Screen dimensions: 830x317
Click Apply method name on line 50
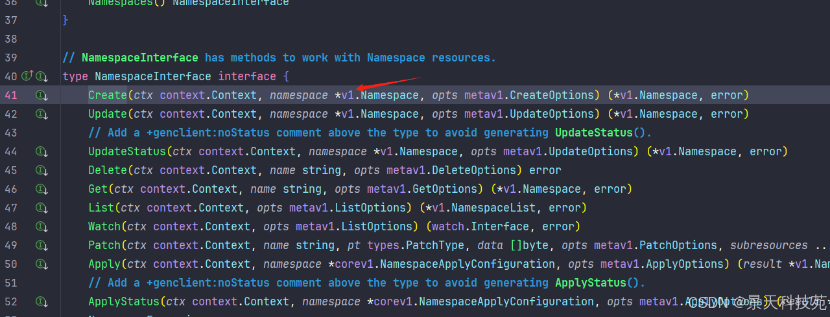pos(104,264)
